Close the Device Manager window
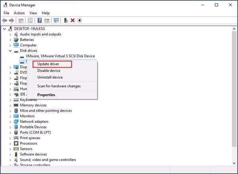Viewport: 238px width, 174px height. click(x=230, y=5)
